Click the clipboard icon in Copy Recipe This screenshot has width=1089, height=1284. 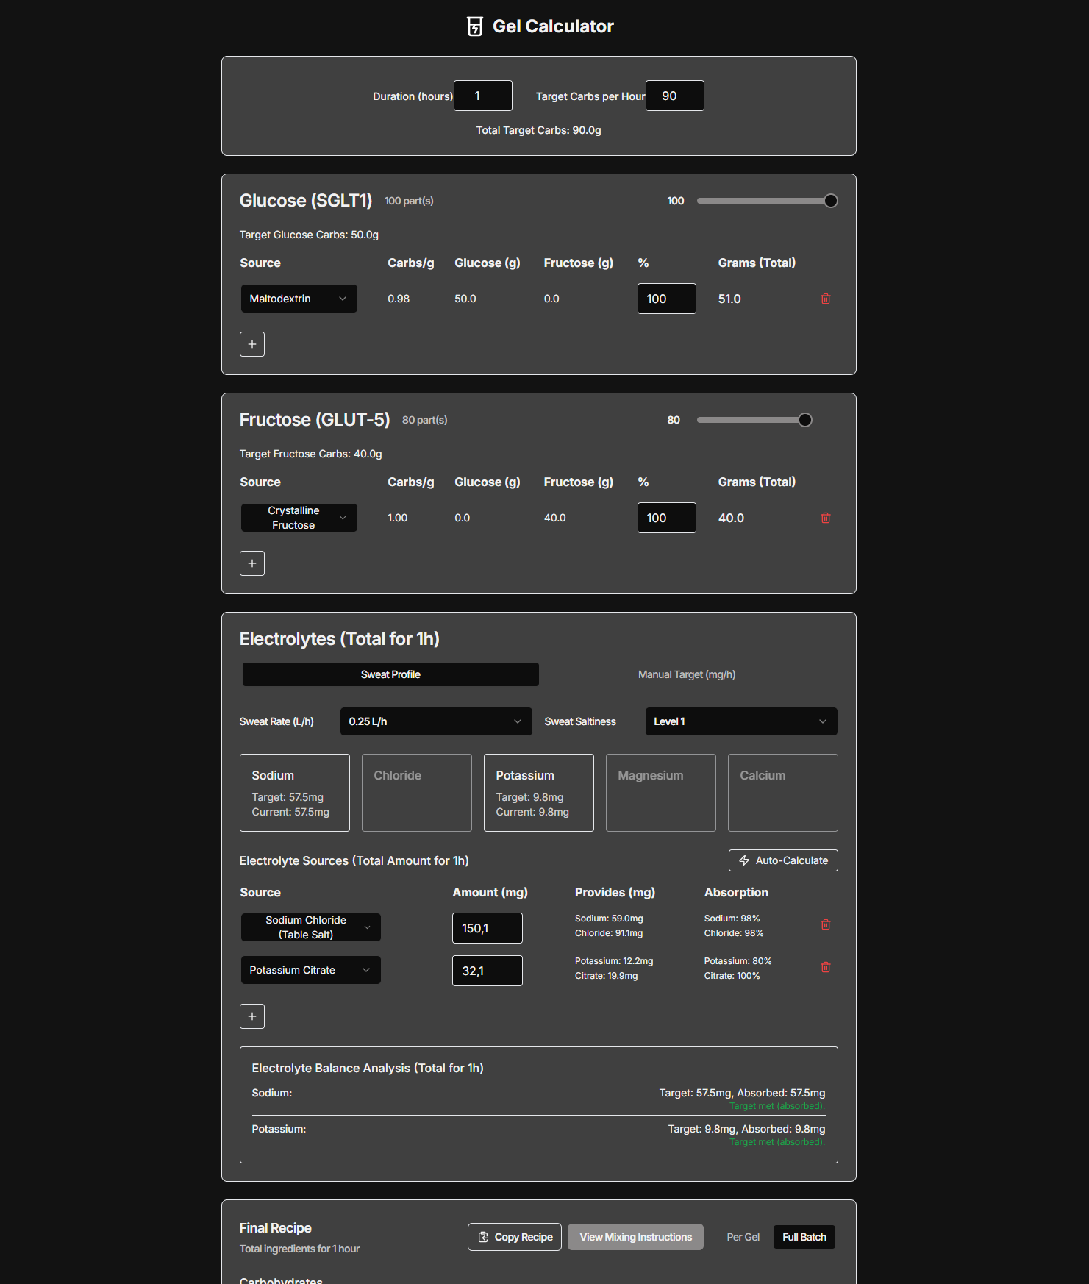pyautogui.click(x=483, y=1237)
